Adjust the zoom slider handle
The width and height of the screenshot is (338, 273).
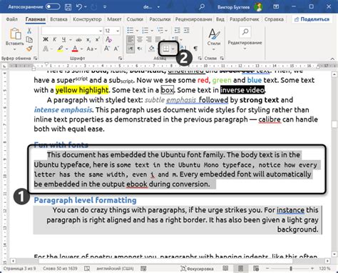coord(291,269)
